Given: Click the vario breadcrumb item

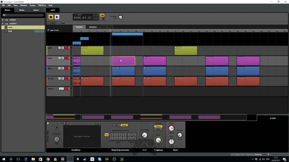Looking at the screenshot, I should (52, 23).
